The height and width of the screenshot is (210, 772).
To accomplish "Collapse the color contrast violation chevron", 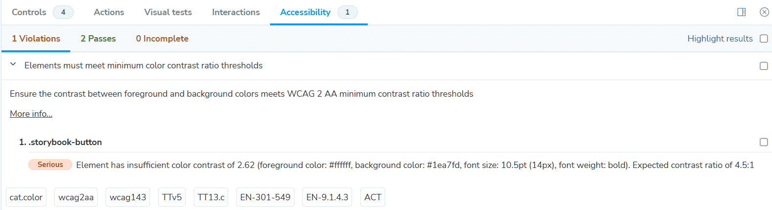I will click(x=13, y=64).
